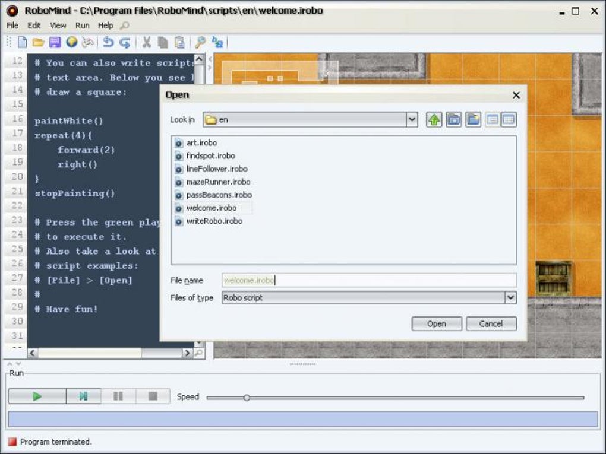
Task: Open the View menu
Action: 58,26
